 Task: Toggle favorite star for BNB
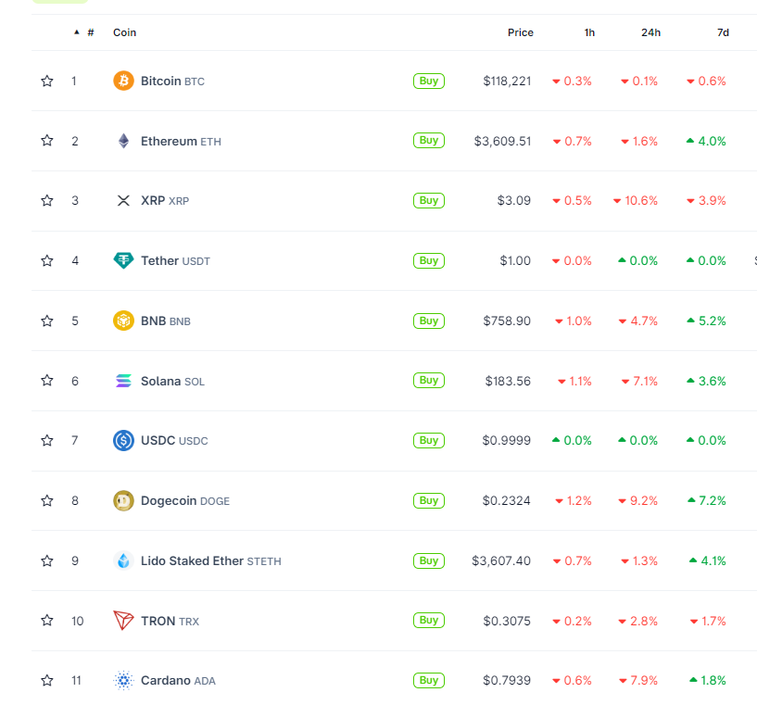pos(47,321)
